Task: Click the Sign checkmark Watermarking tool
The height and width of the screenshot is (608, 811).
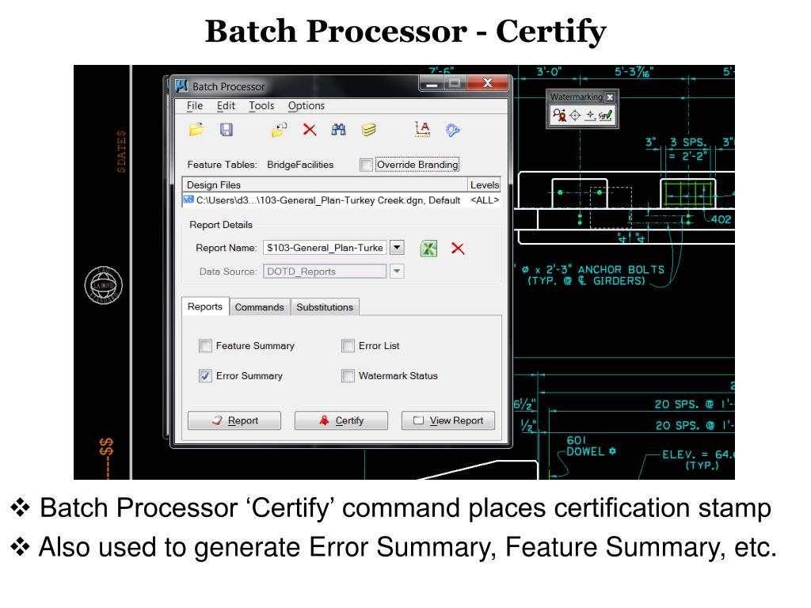Action: (605, 115)
